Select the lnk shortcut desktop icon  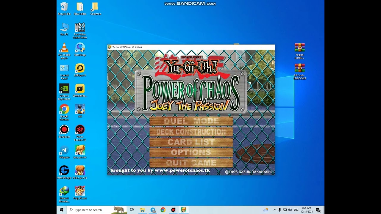click(x=80, y=111)
